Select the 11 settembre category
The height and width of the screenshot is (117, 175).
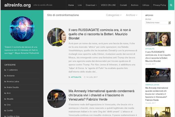(12, 70)
